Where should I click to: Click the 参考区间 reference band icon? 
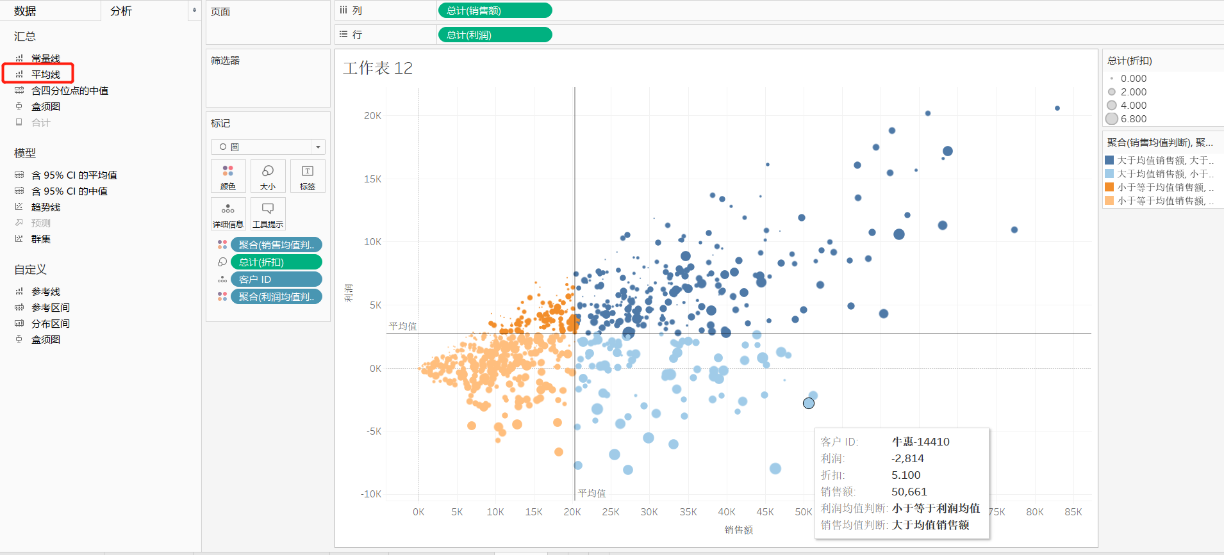click(19, 307)
